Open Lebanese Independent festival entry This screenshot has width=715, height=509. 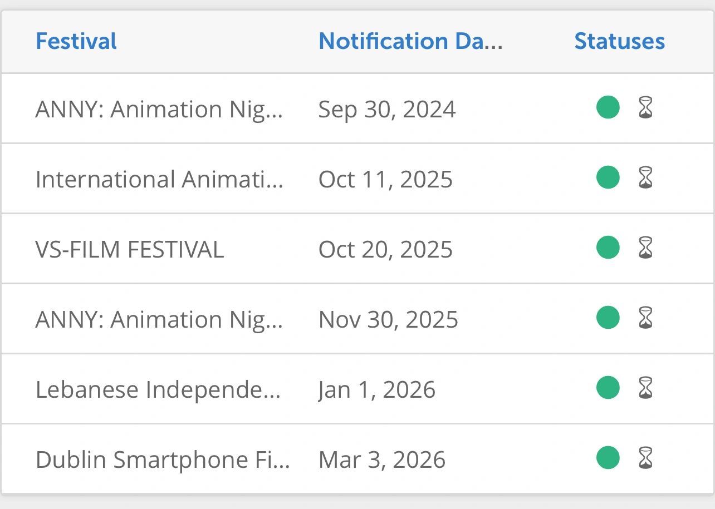[x=158, y=389]
